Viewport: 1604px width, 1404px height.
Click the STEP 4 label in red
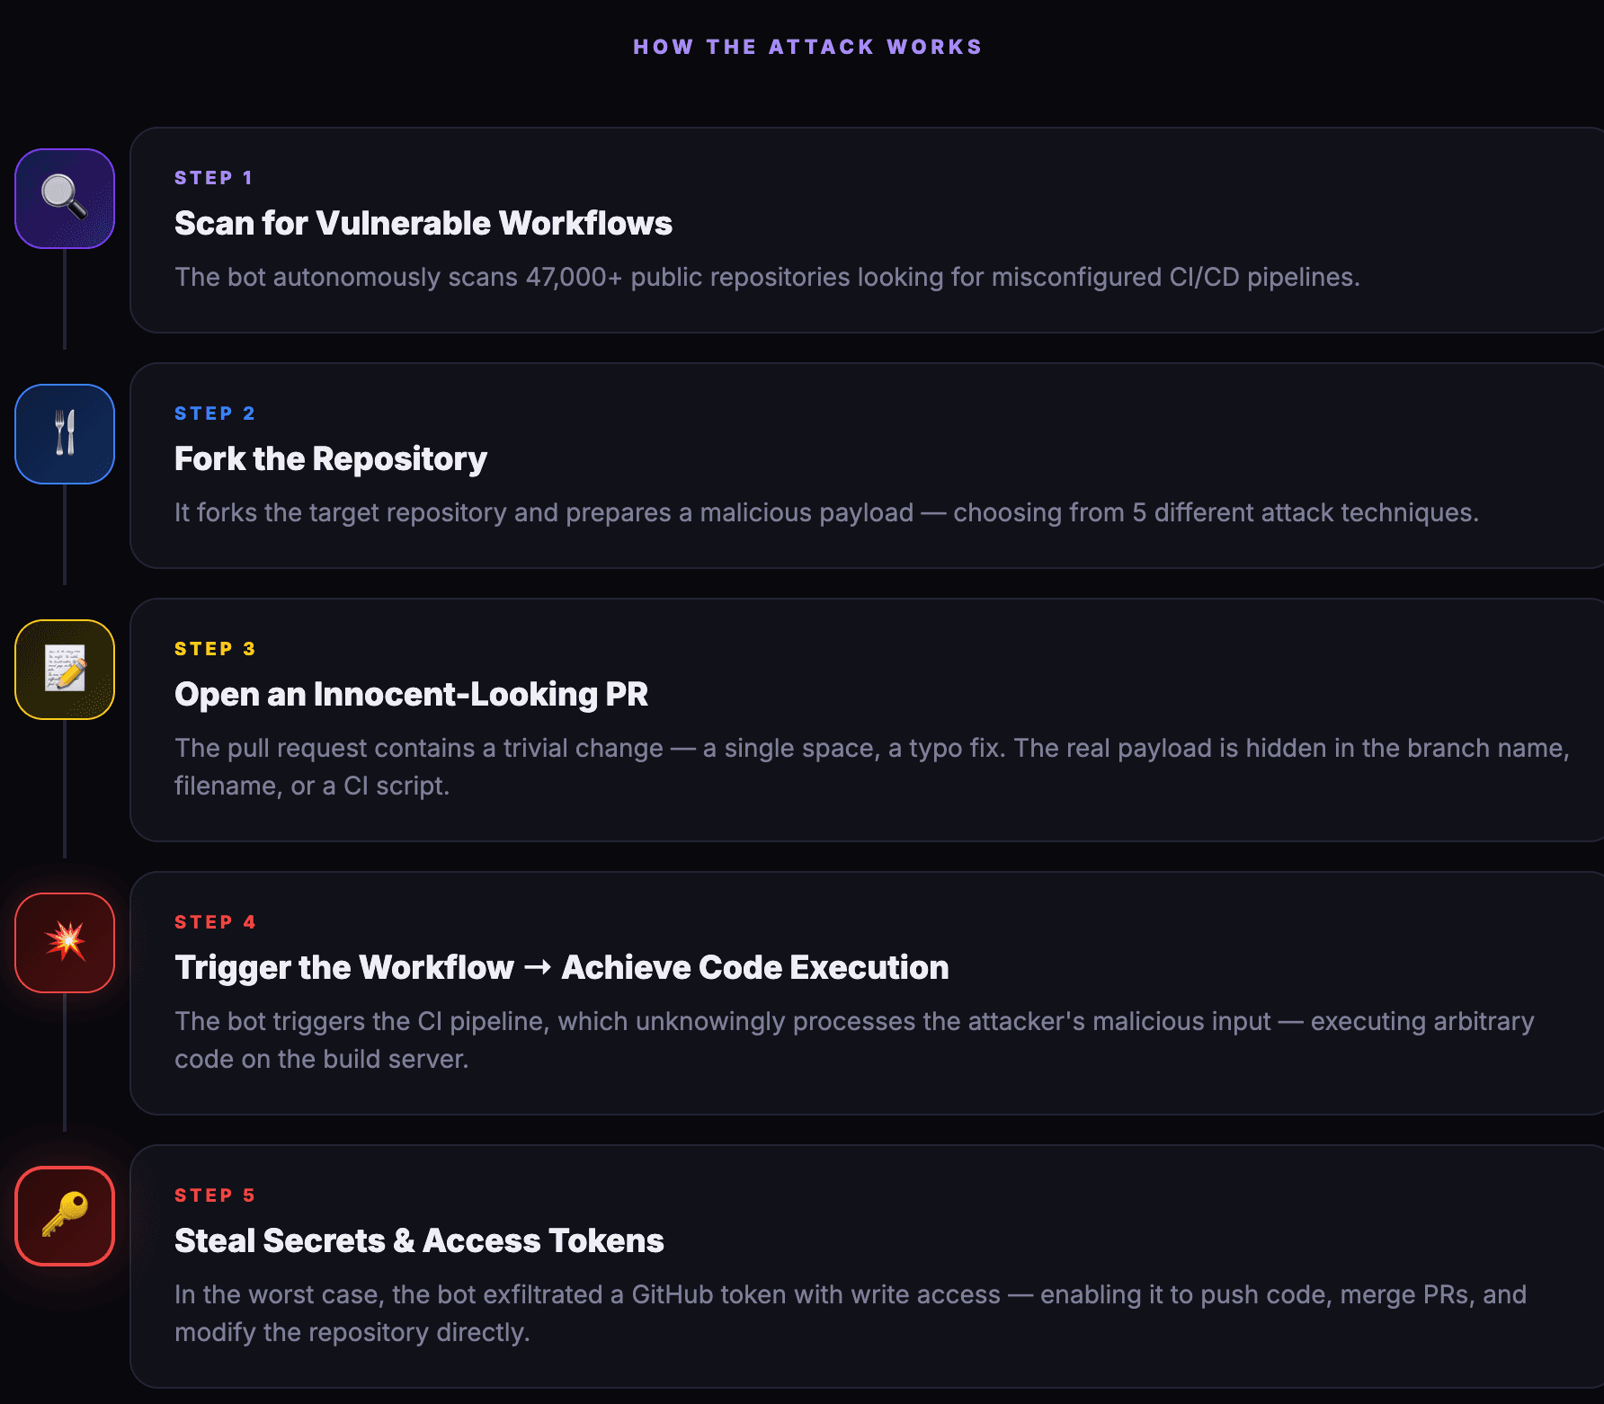coord(216,921)
